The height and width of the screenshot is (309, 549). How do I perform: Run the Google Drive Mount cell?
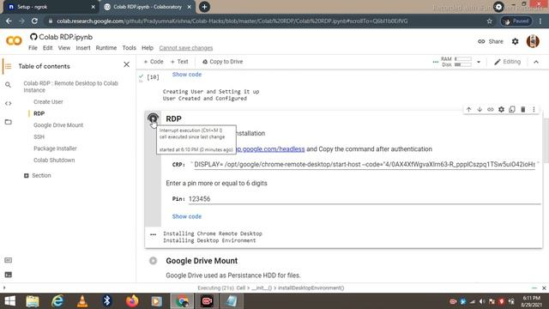(153, 261)
